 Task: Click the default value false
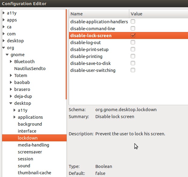pyautogui.click(x=100, y=173)
